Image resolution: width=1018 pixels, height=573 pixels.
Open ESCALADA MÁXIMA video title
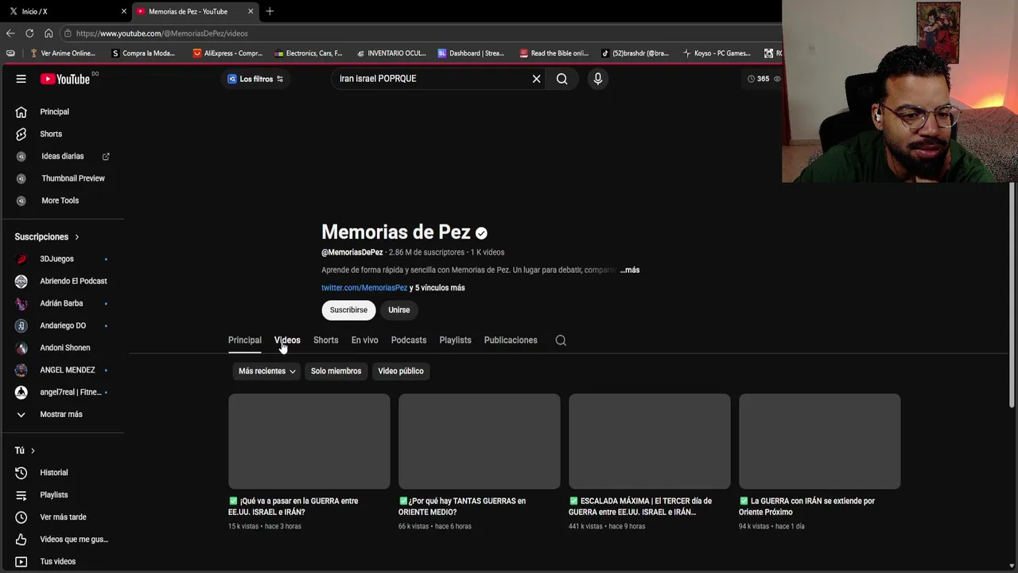pos(640,506)
